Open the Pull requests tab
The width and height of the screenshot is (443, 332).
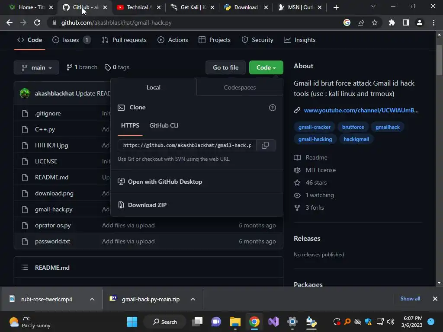pyautogui.click(x=124, y=40)
